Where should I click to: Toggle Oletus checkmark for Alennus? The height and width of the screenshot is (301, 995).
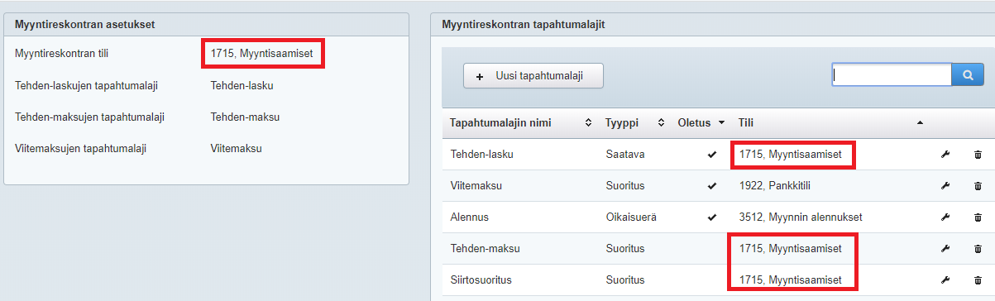click(712, 217)
